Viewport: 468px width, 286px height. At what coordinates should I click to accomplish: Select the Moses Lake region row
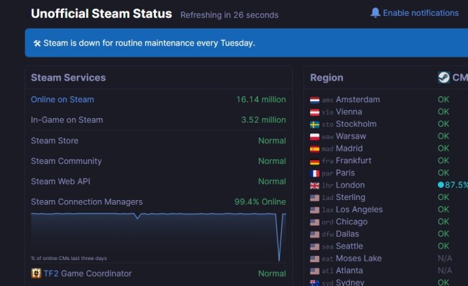coord(386,258)
